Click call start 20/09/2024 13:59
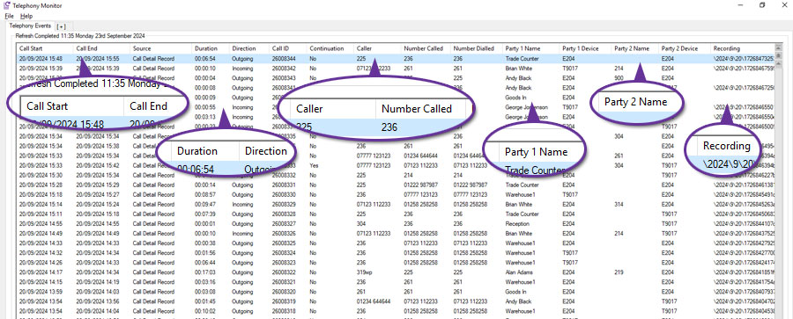Screen dimensions: 793x319 [41, 292]
